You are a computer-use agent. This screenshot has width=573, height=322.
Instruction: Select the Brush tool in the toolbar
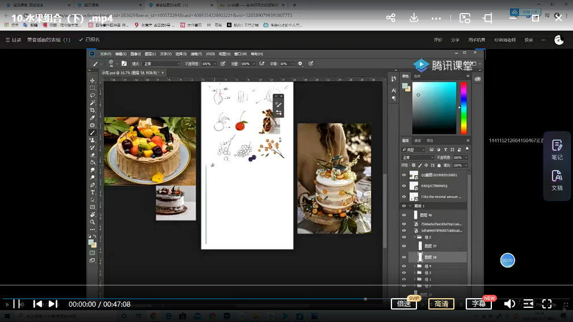click(x=92, y=133)
